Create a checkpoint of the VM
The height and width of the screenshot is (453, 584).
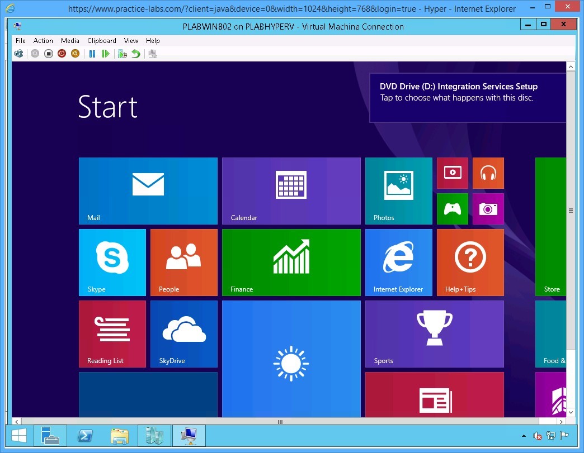(x=123, y=54)
